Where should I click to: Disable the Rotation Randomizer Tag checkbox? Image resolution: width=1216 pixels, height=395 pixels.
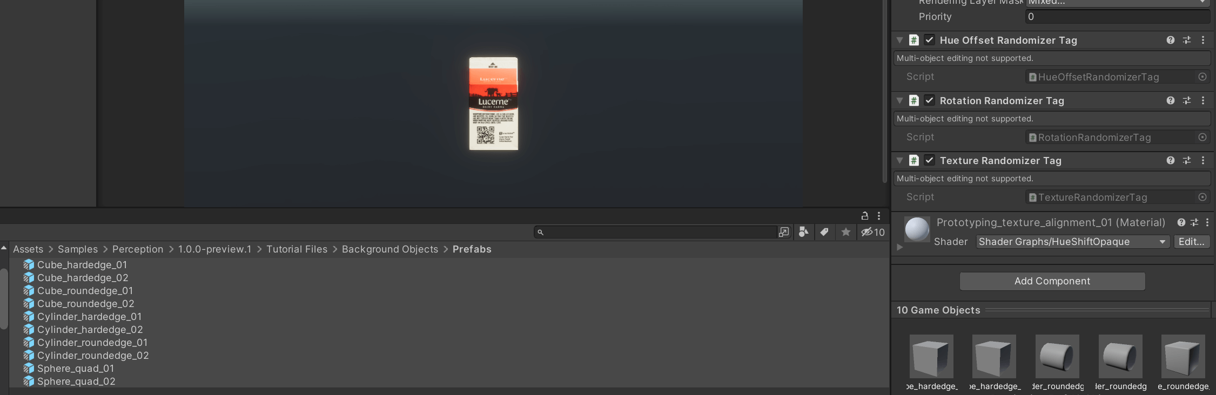click(x=930, y=100)
